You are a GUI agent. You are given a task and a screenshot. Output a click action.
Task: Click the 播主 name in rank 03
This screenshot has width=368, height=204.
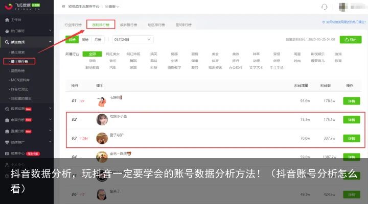click(117, 135)
